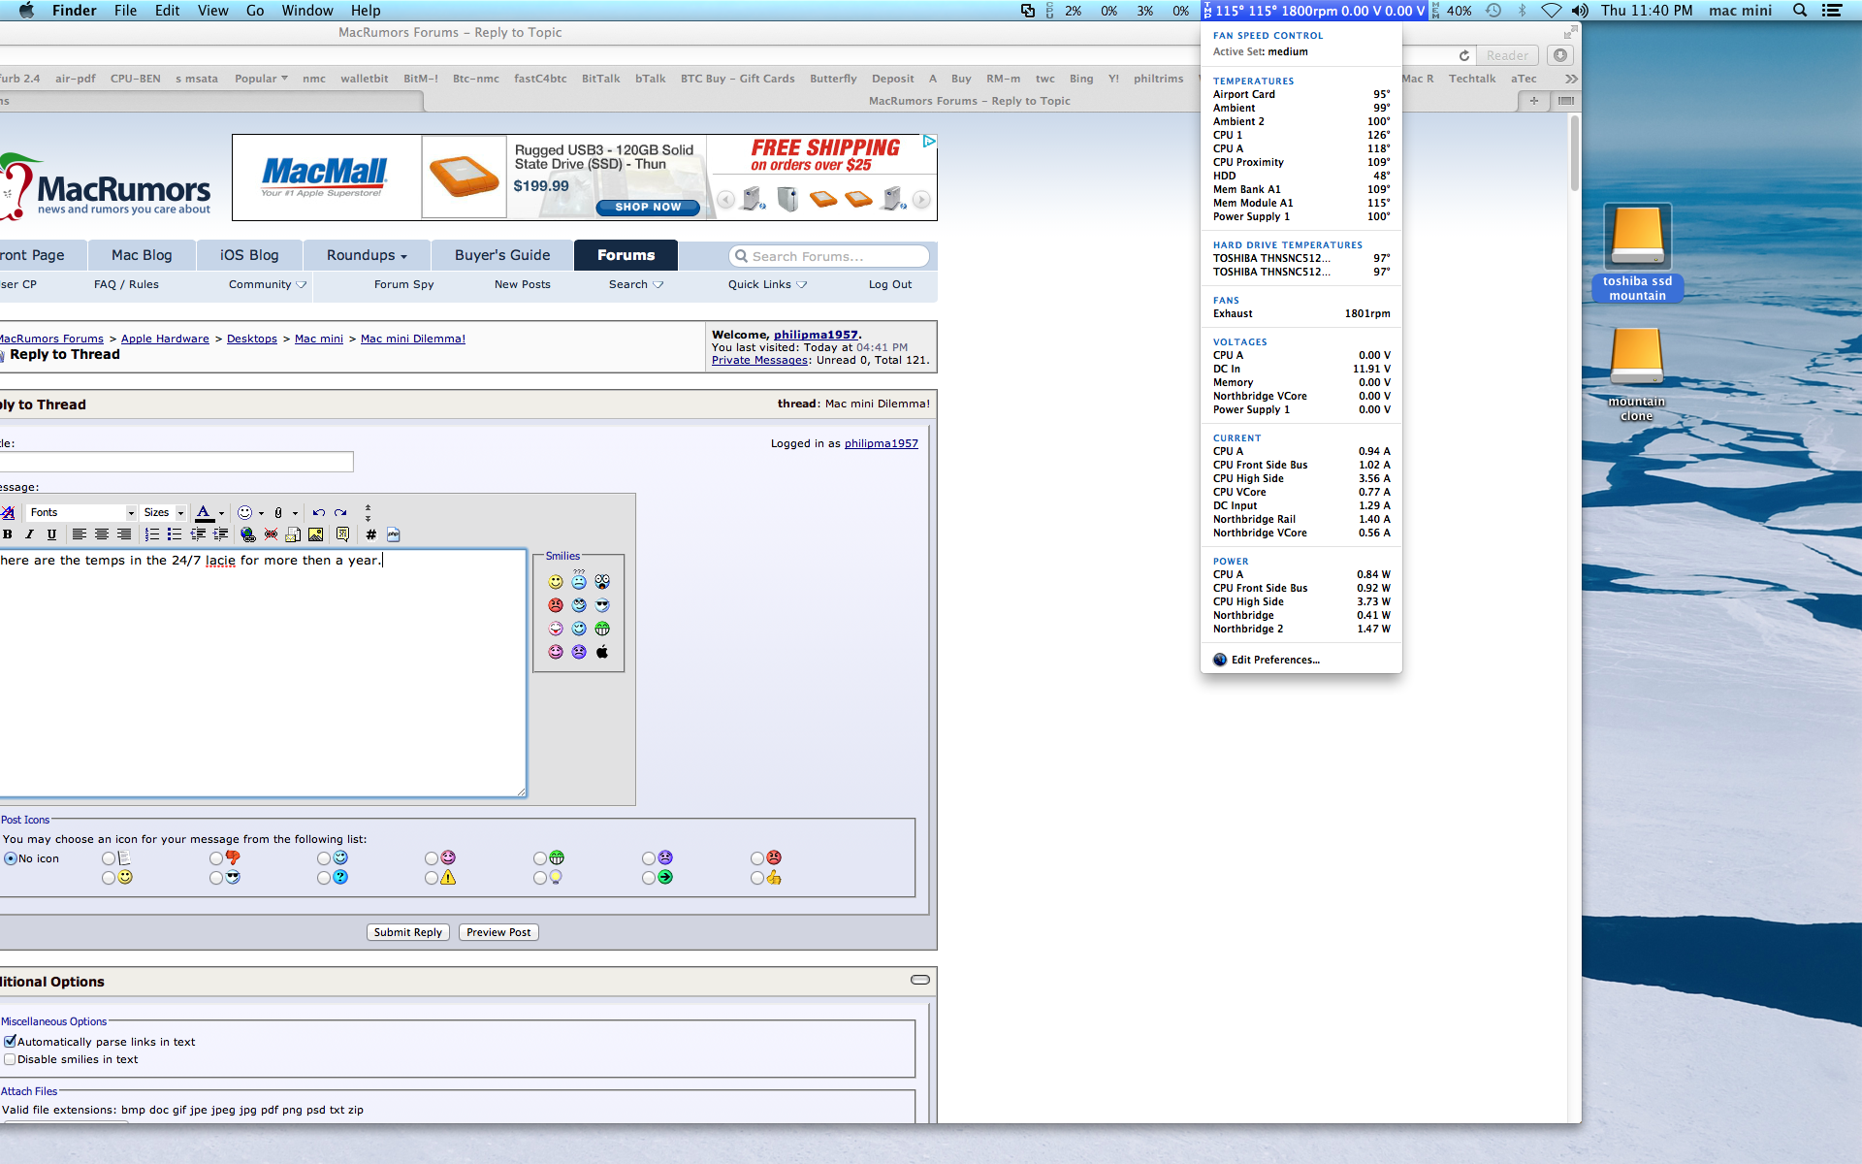Click the volume icon in the menu bar
This screenshot has width=1862, height=1164.
pyautogui.click(x=1580, y=11)
